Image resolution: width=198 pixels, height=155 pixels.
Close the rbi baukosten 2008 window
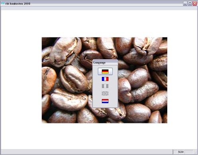pos(195,4)
